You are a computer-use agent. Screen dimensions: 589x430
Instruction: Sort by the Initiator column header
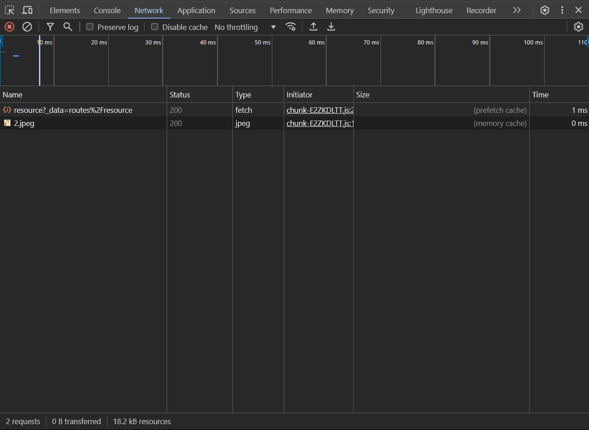pyautogui.click(x=319, y=95)
